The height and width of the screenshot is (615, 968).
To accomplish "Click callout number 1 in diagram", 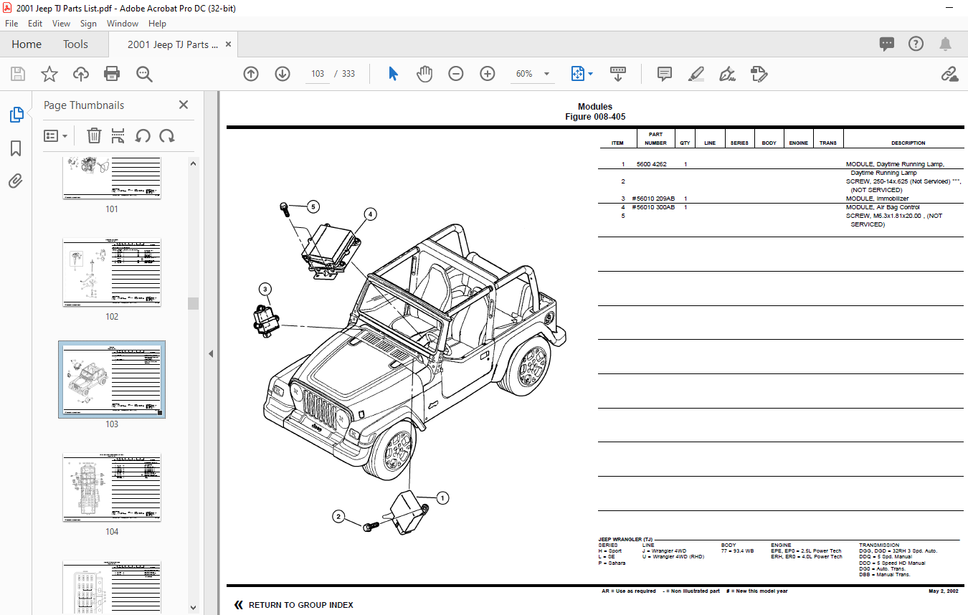I will tap(442, 497).
